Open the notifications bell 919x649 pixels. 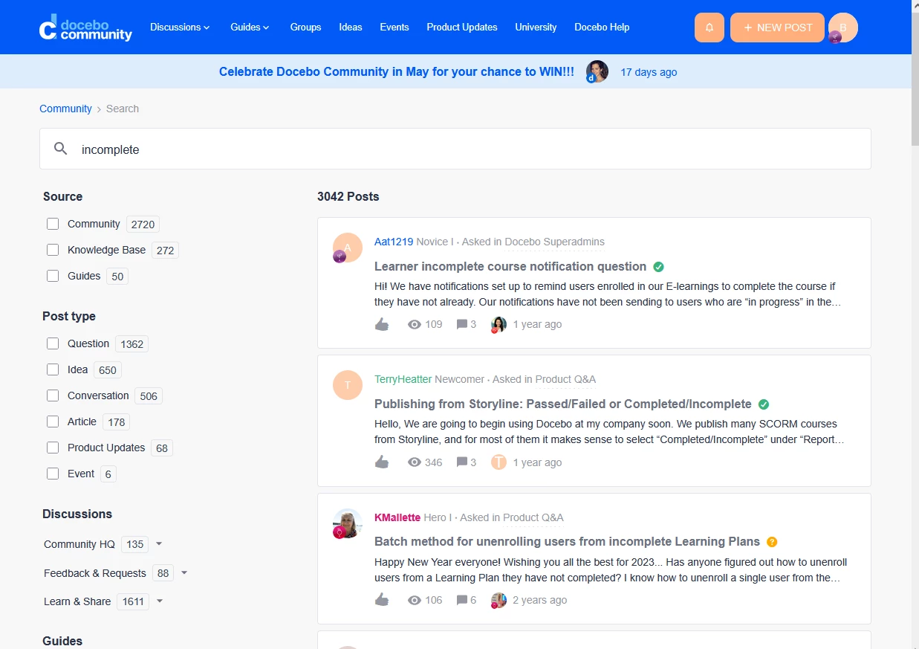click(x=709, y=28)
